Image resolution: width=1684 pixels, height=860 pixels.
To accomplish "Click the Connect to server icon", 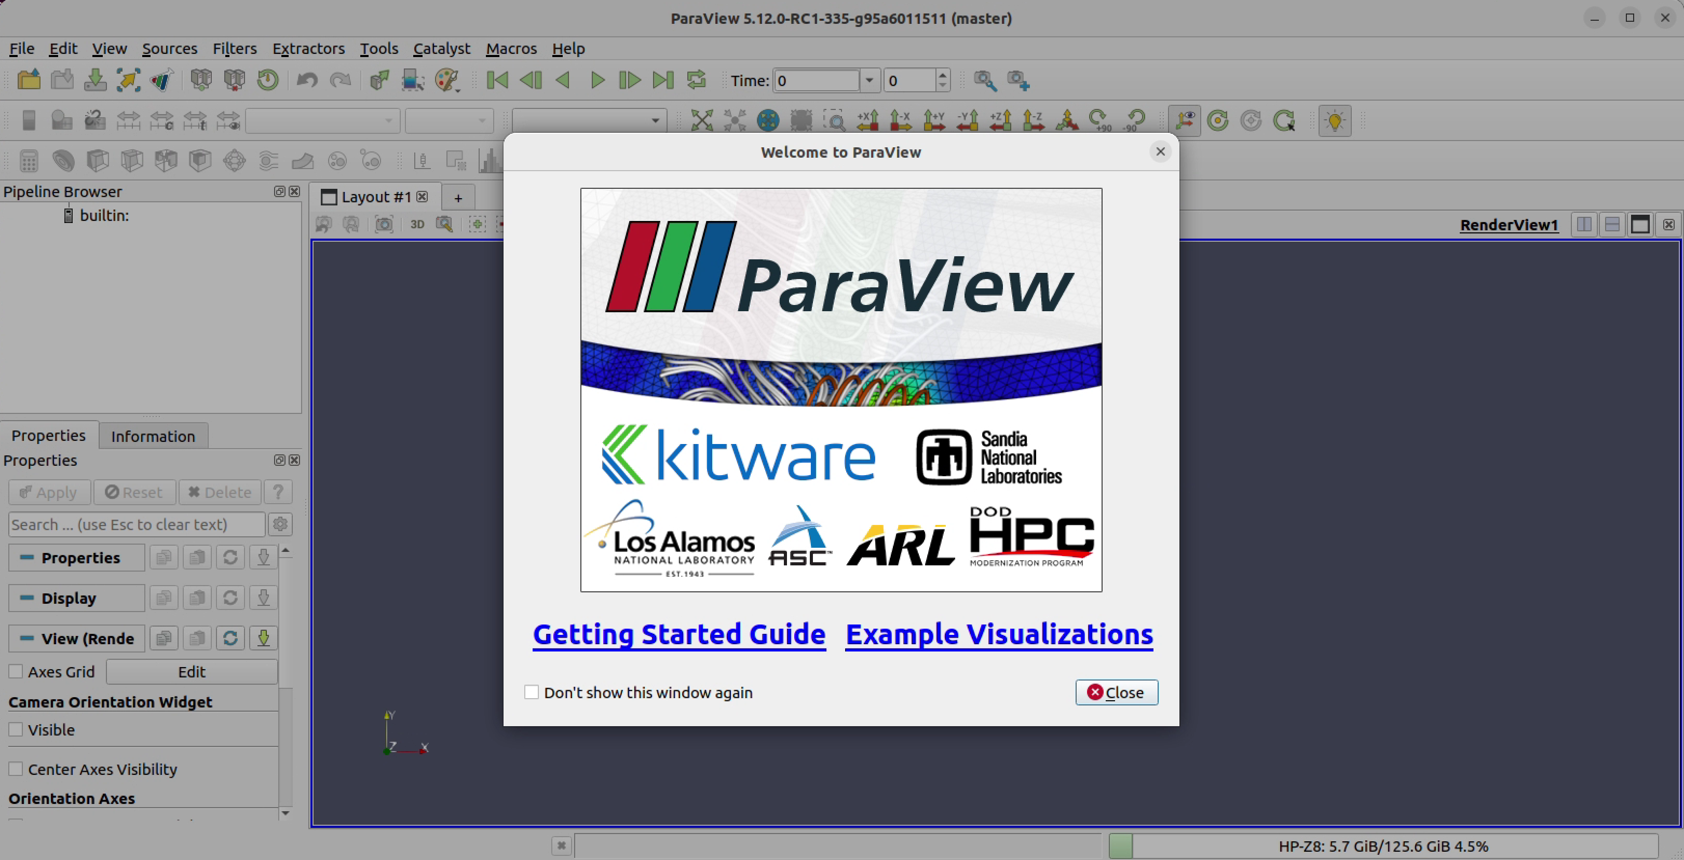I will point(201,80).
